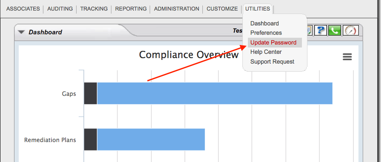Screen dimensions: 381x162
Task: Open the chart hamburger context menu
Action: point(347,57)
